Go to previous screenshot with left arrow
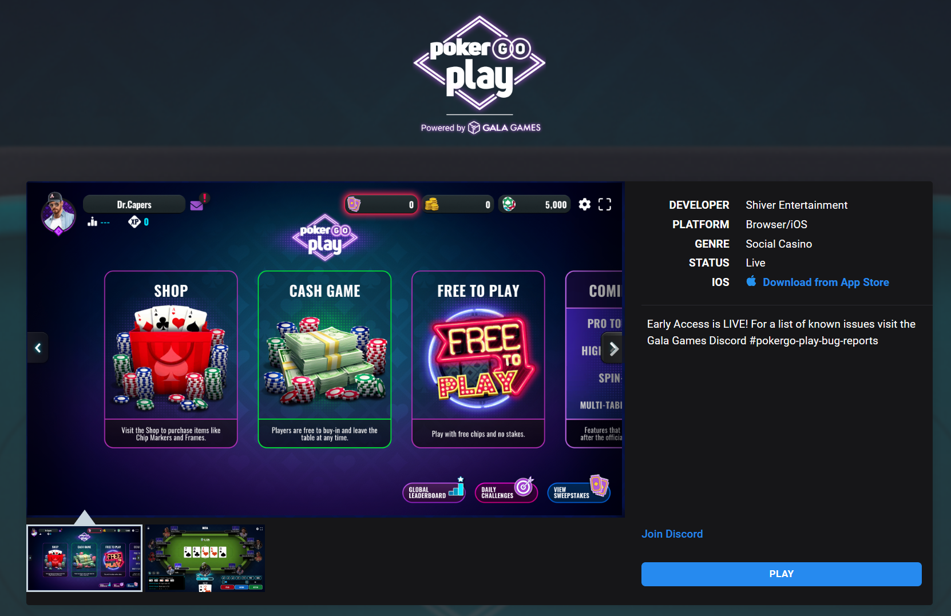951x616 pixels. coord(38,348)
